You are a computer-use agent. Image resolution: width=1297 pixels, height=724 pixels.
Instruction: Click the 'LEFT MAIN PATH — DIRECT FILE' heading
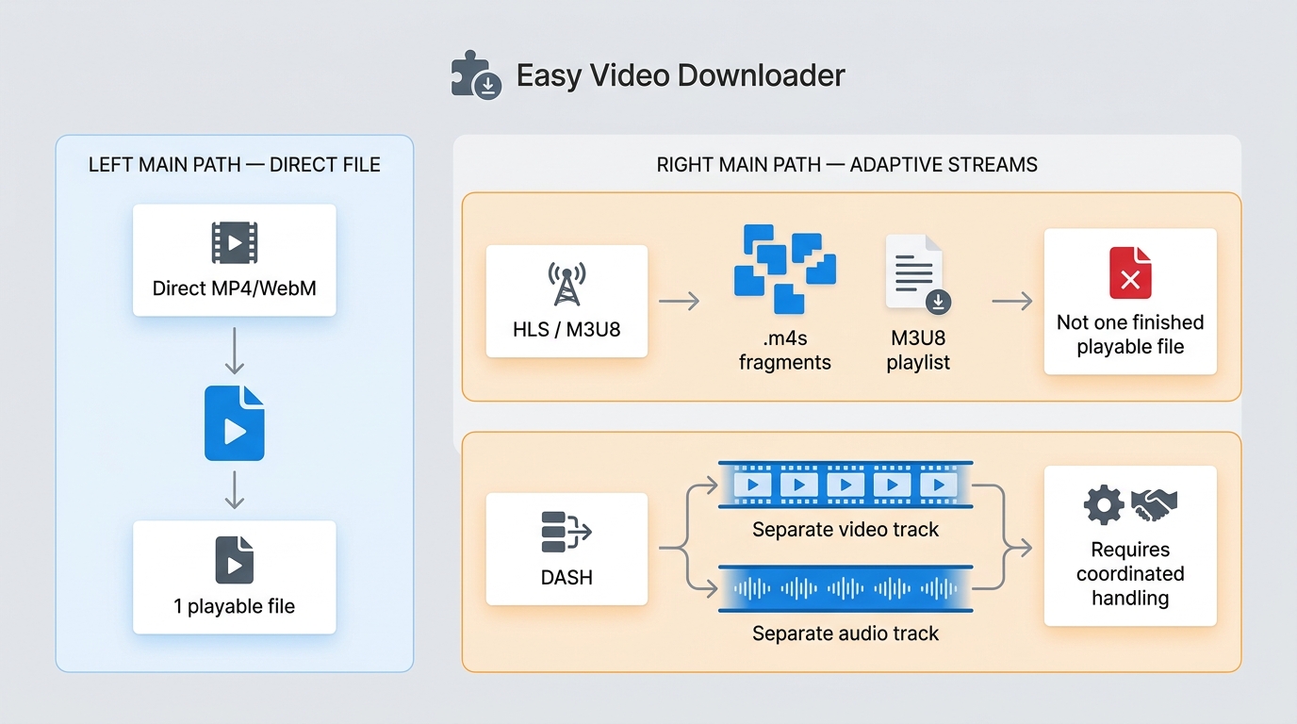235,165
